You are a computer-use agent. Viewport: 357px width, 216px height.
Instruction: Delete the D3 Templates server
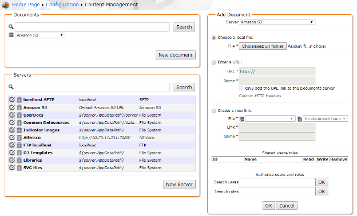(19, 153)
